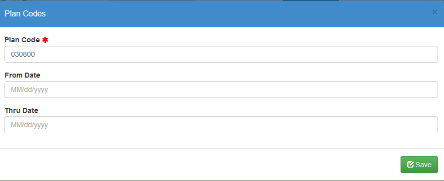
Task: Click the Plan Codes dialog title
Action: [25, 13]
